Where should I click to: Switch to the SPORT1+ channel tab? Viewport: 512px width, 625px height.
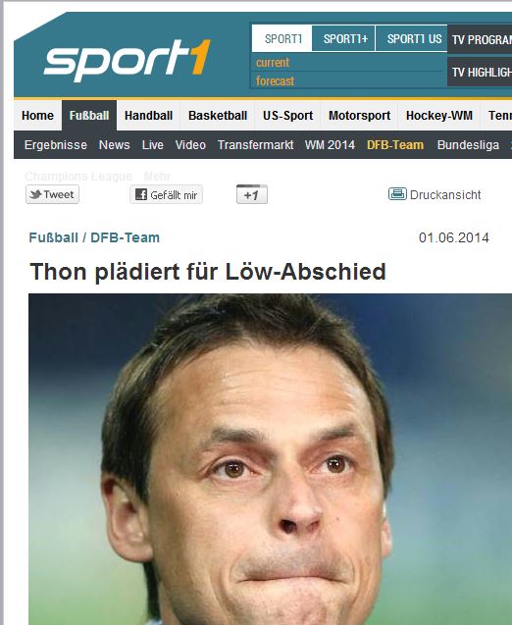coord(344,38)
